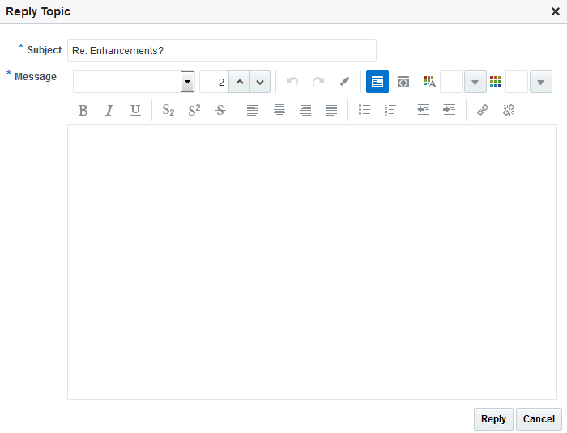The height and width of the screenshot is (433, 567).
Task: Toggle strikethrough formatting
Action: (220, 110)
